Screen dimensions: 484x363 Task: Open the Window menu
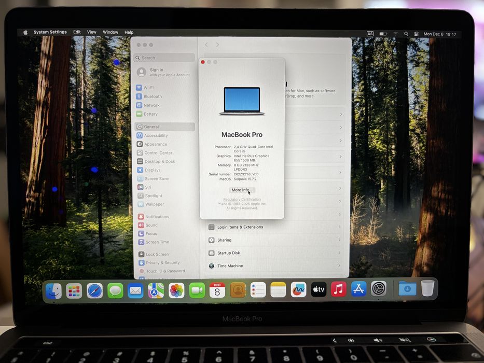pos(110,32)
